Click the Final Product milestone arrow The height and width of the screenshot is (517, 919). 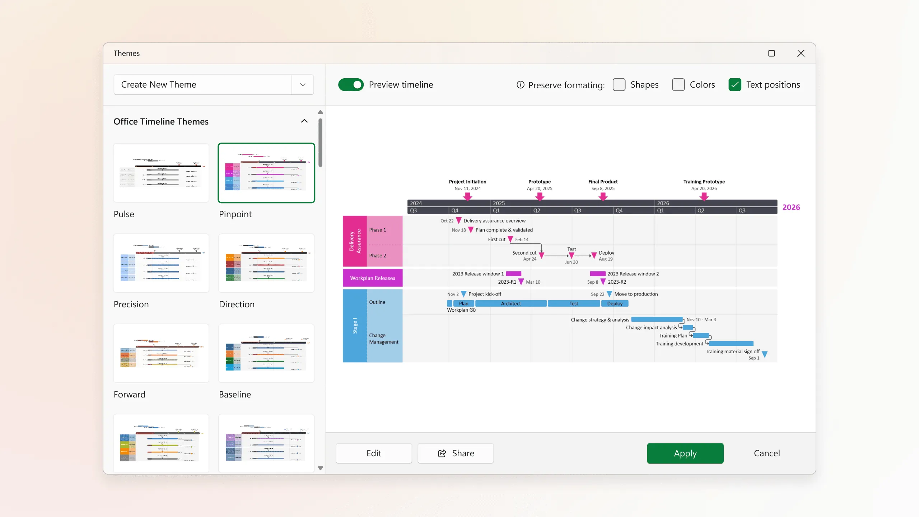(603, 196)
